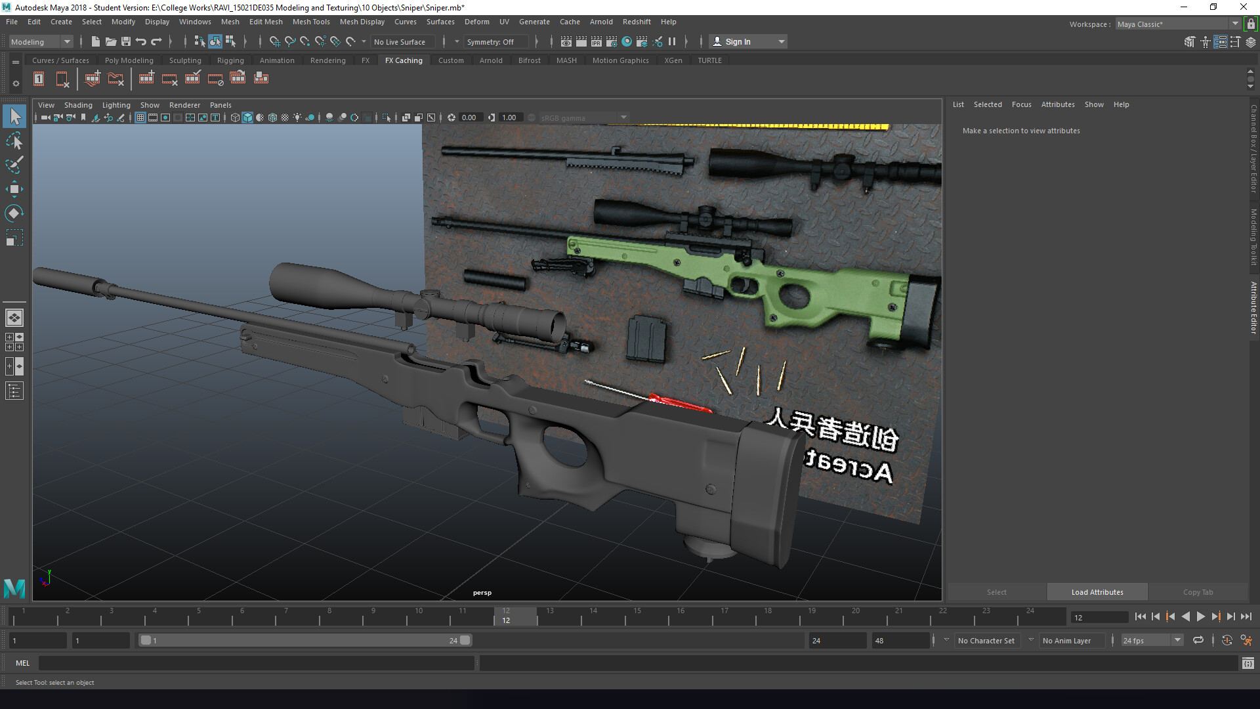Open the Arnold menu in menu bar
This screenshot has width=1260, height=709.
[601, 22]
